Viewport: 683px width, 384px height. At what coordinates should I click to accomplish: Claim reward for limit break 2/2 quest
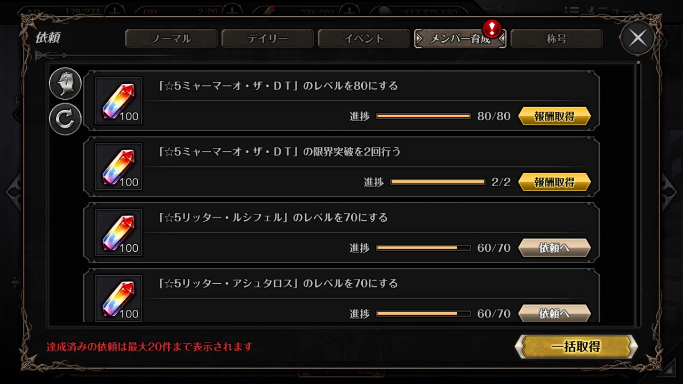tap(554, 182)
